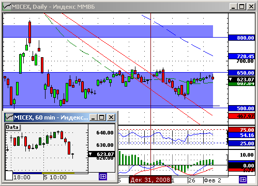Close the MICEX 60 min chart window
This screenshot has width=258, height=186.
[x=111, y=117]
